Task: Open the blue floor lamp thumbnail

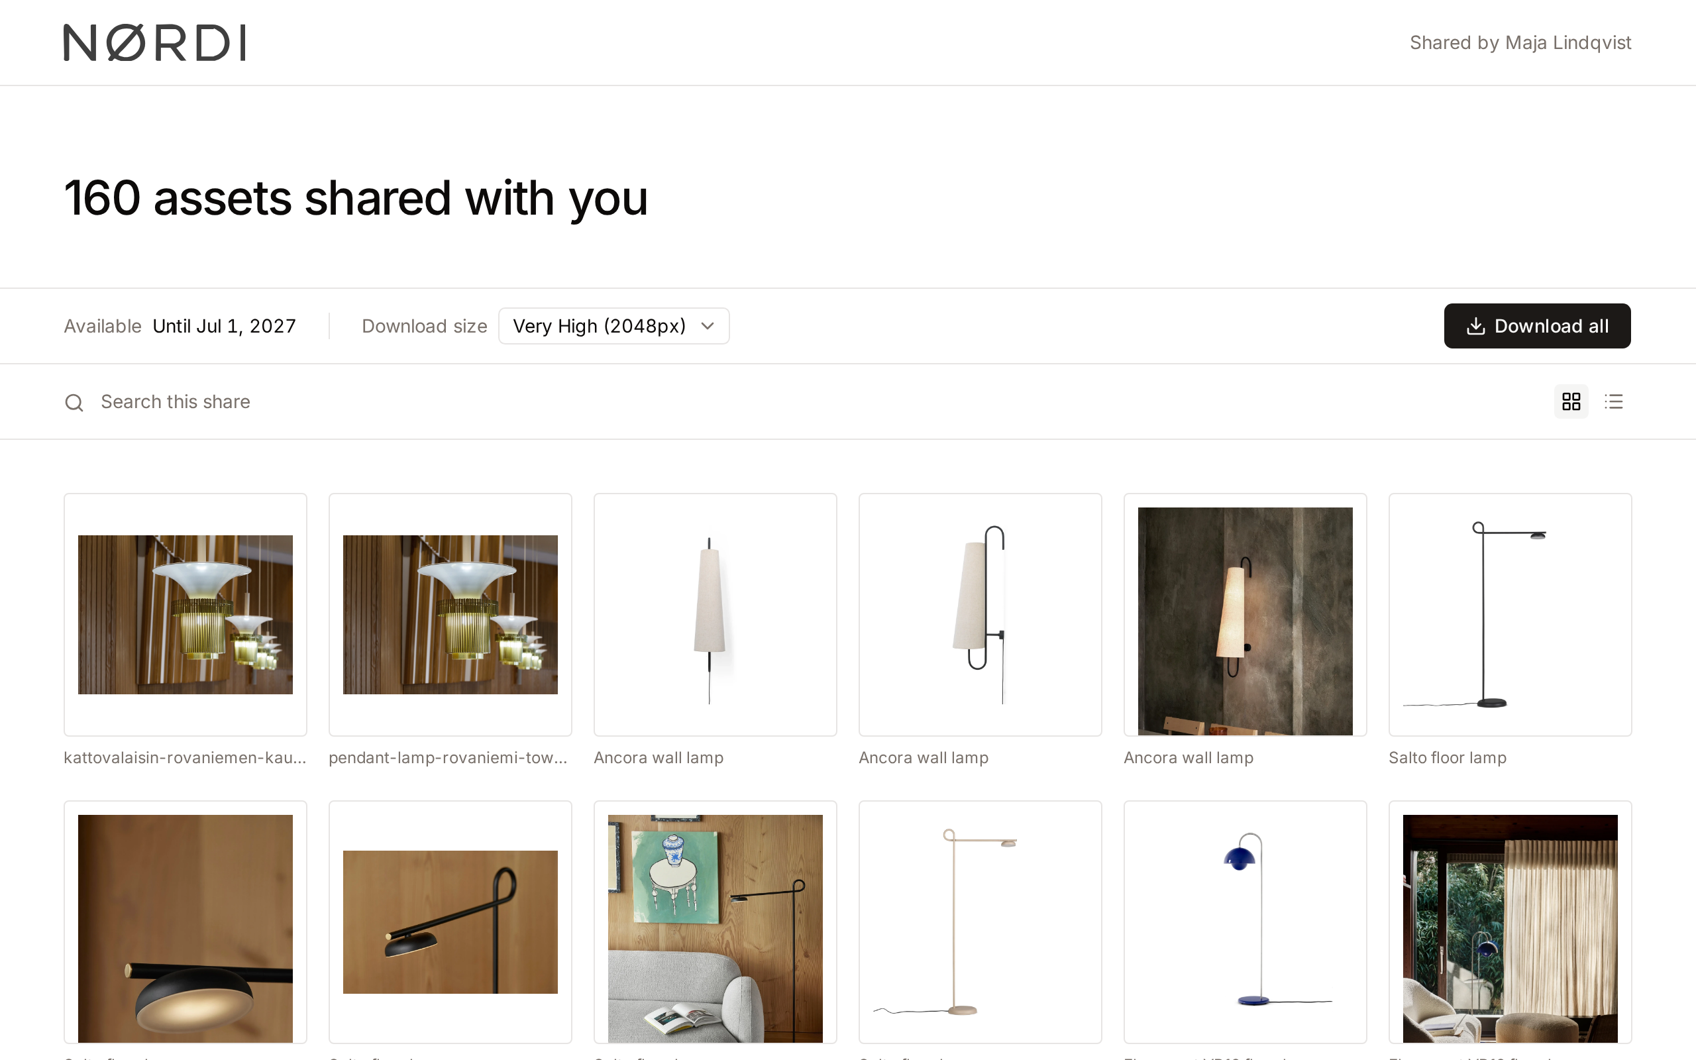Action: [1245, 922]
